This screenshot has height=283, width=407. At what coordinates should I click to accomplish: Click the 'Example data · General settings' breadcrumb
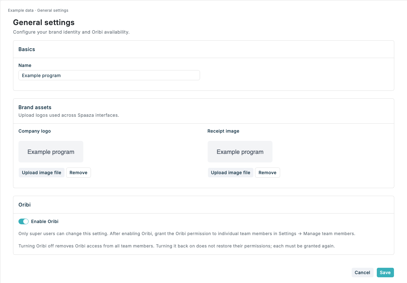coord(38,10)
